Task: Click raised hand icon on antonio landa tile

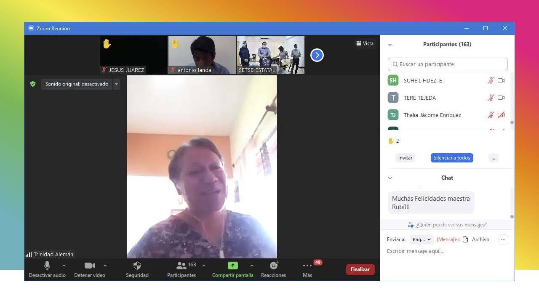Action: tap(175, 44)
